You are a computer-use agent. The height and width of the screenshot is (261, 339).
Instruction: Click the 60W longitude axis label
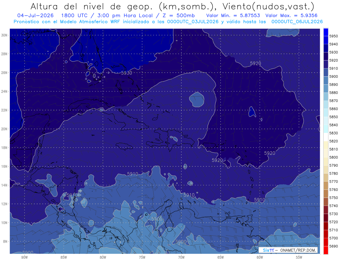click(260, 257)
